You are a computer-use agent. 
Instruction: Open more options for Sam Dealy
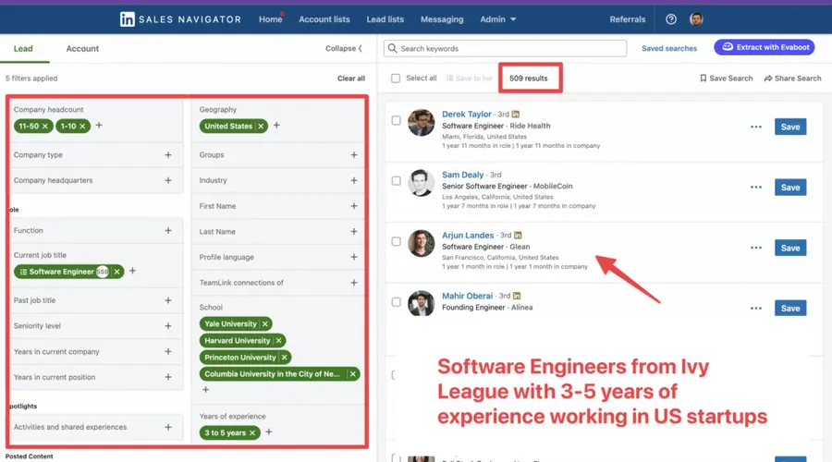click(x=756, y=188)
